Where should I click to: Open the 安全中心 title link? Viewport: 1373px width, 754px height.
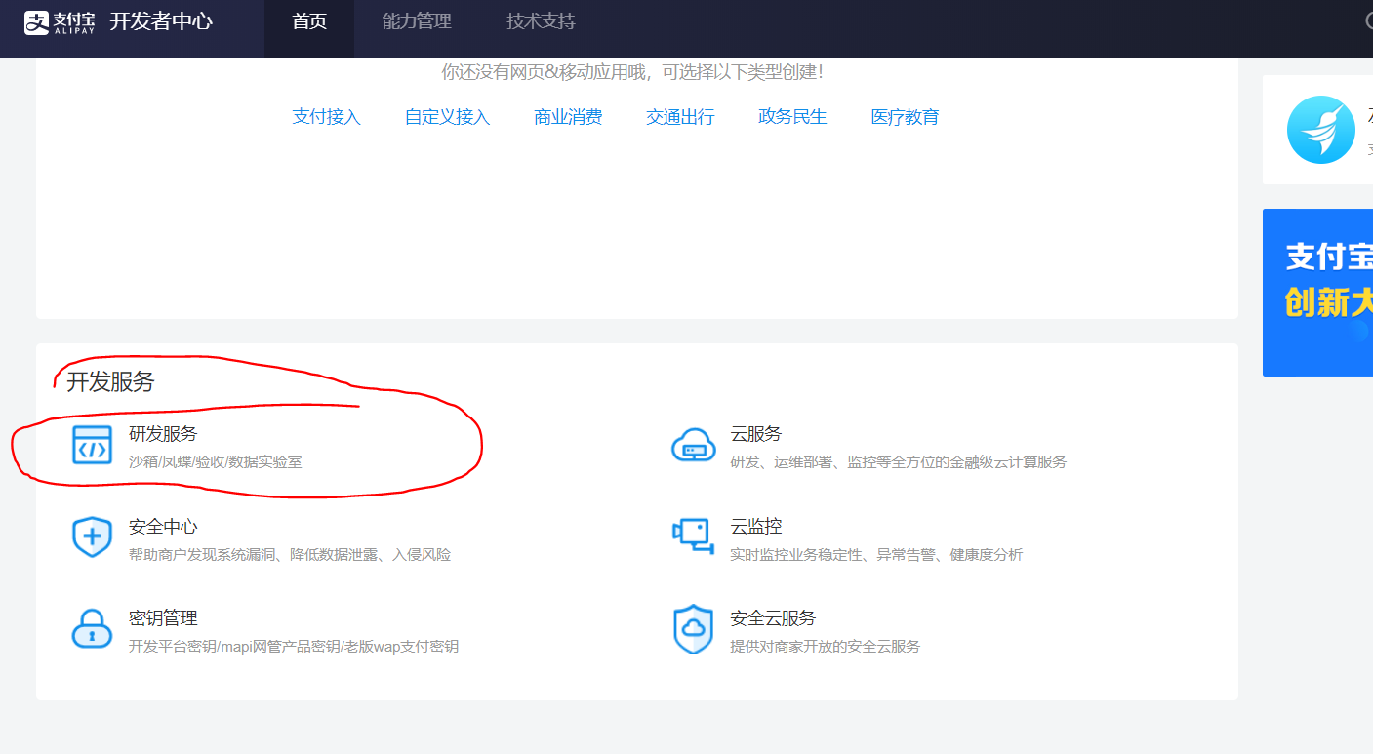point(163,527)
